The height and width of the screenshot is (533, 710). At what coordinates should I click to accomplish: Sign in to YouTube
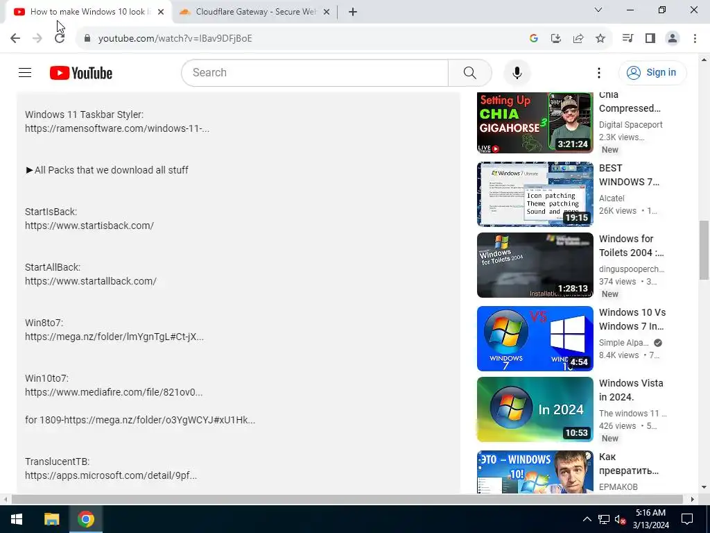pos(652,72)
